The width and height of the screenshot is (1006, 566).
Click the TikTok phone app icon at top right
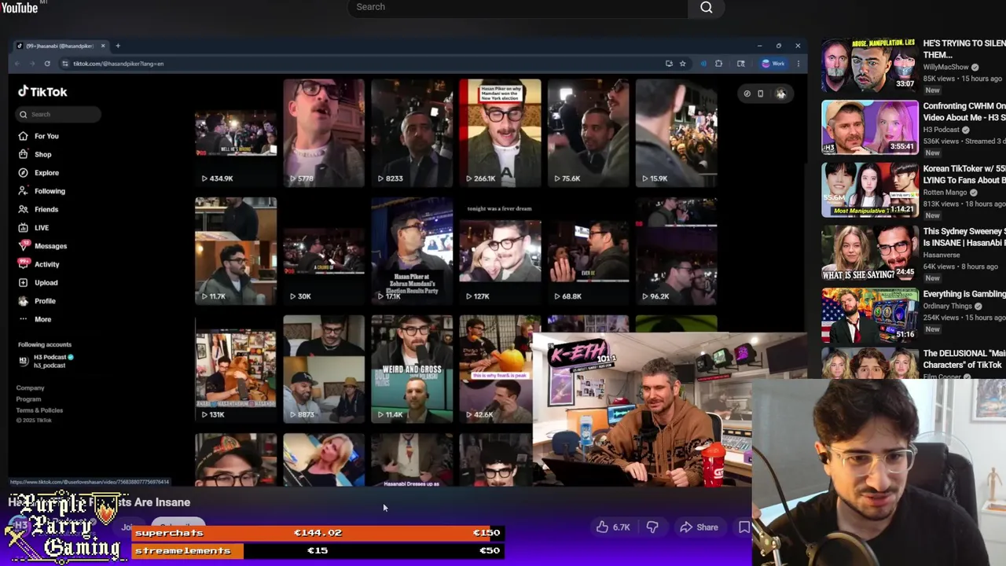click(760, 94)
